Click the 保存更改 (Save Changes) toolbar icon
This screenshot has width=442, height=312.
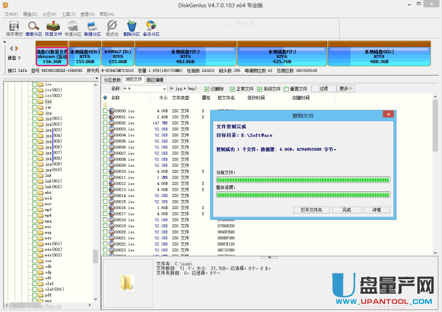tap(13, 27)
